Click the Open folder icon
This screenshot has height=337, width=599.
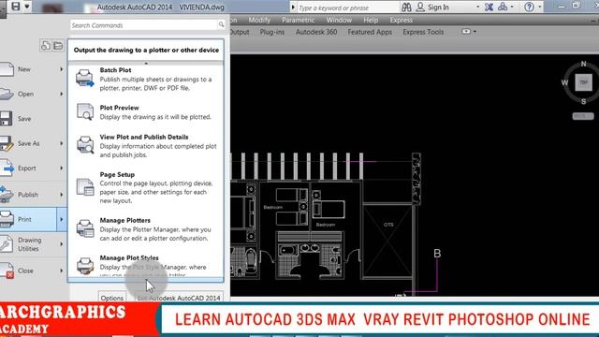pyautogui.click(x=7, y=94)
